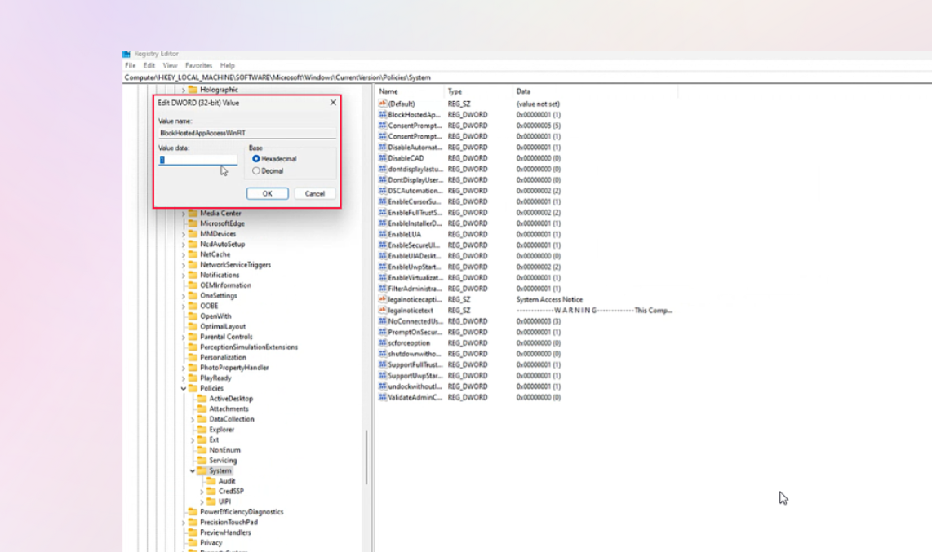932x552 pixels.
Task: Expand the MMDevices key
Action: (x=183, y=234)
